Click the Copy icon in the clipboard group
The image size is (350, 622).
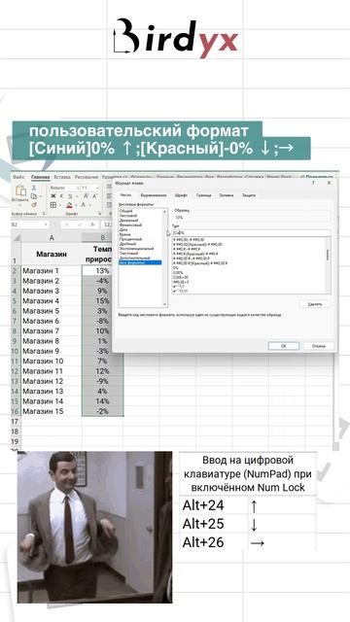point(34,196)
